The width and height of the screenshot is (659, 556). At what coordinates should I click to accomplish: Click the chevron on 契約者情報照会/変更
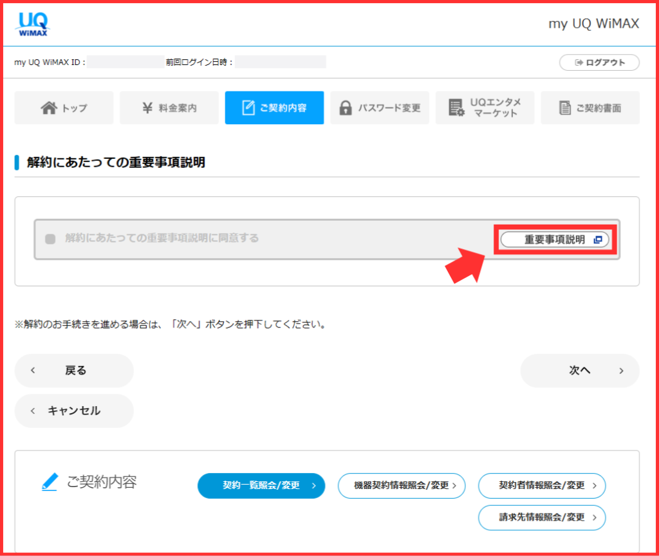pyautogui.click(x=594, y=486)
